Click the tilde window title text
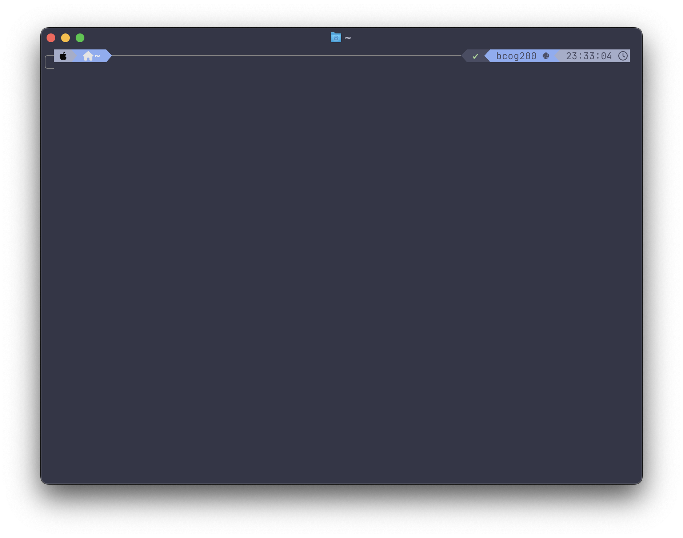This screenshot has width=683, height=538. (x=348, y=38)
